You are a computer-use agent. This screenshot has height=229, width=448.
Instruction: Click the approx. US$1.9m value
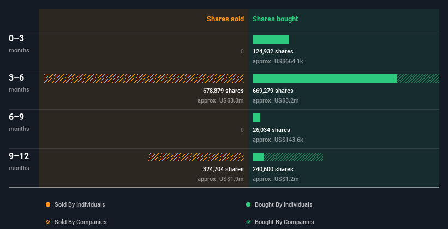tap(220, 179)
